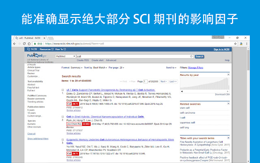Click left arrow under year chart
Image resolution: width=260 pixels, height=163 pixels.
pyautogui.click(x=182, y=91)
